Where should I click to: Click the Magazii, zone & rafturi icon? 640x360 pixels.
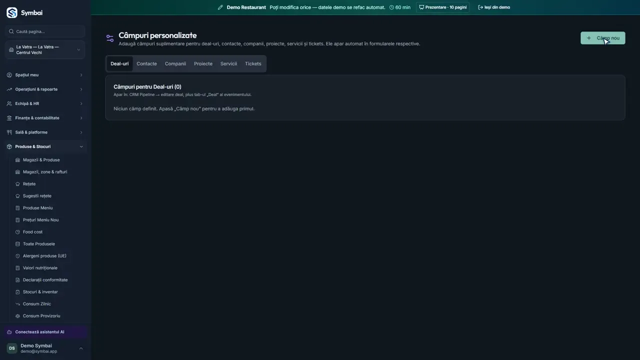(18, 172)
